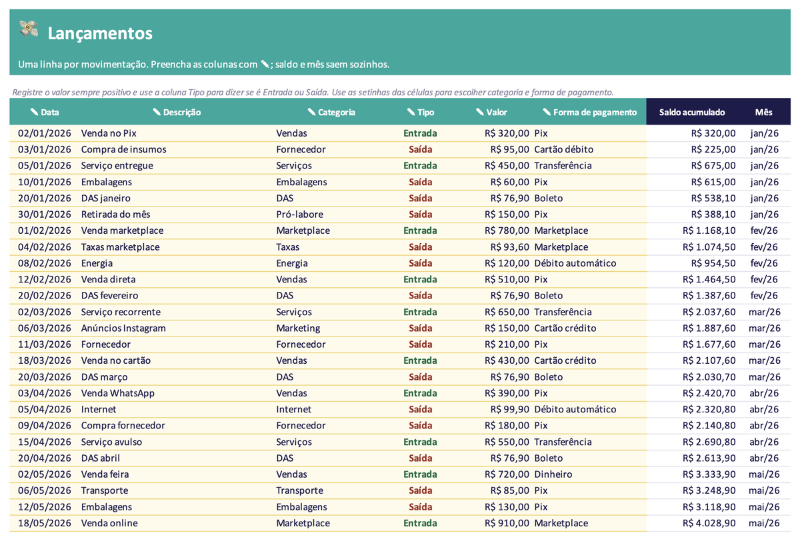Viewport: 800px width, 541px height.
Task: Select the 'Retirada do mês' cell
Action: tap(177, 215)
